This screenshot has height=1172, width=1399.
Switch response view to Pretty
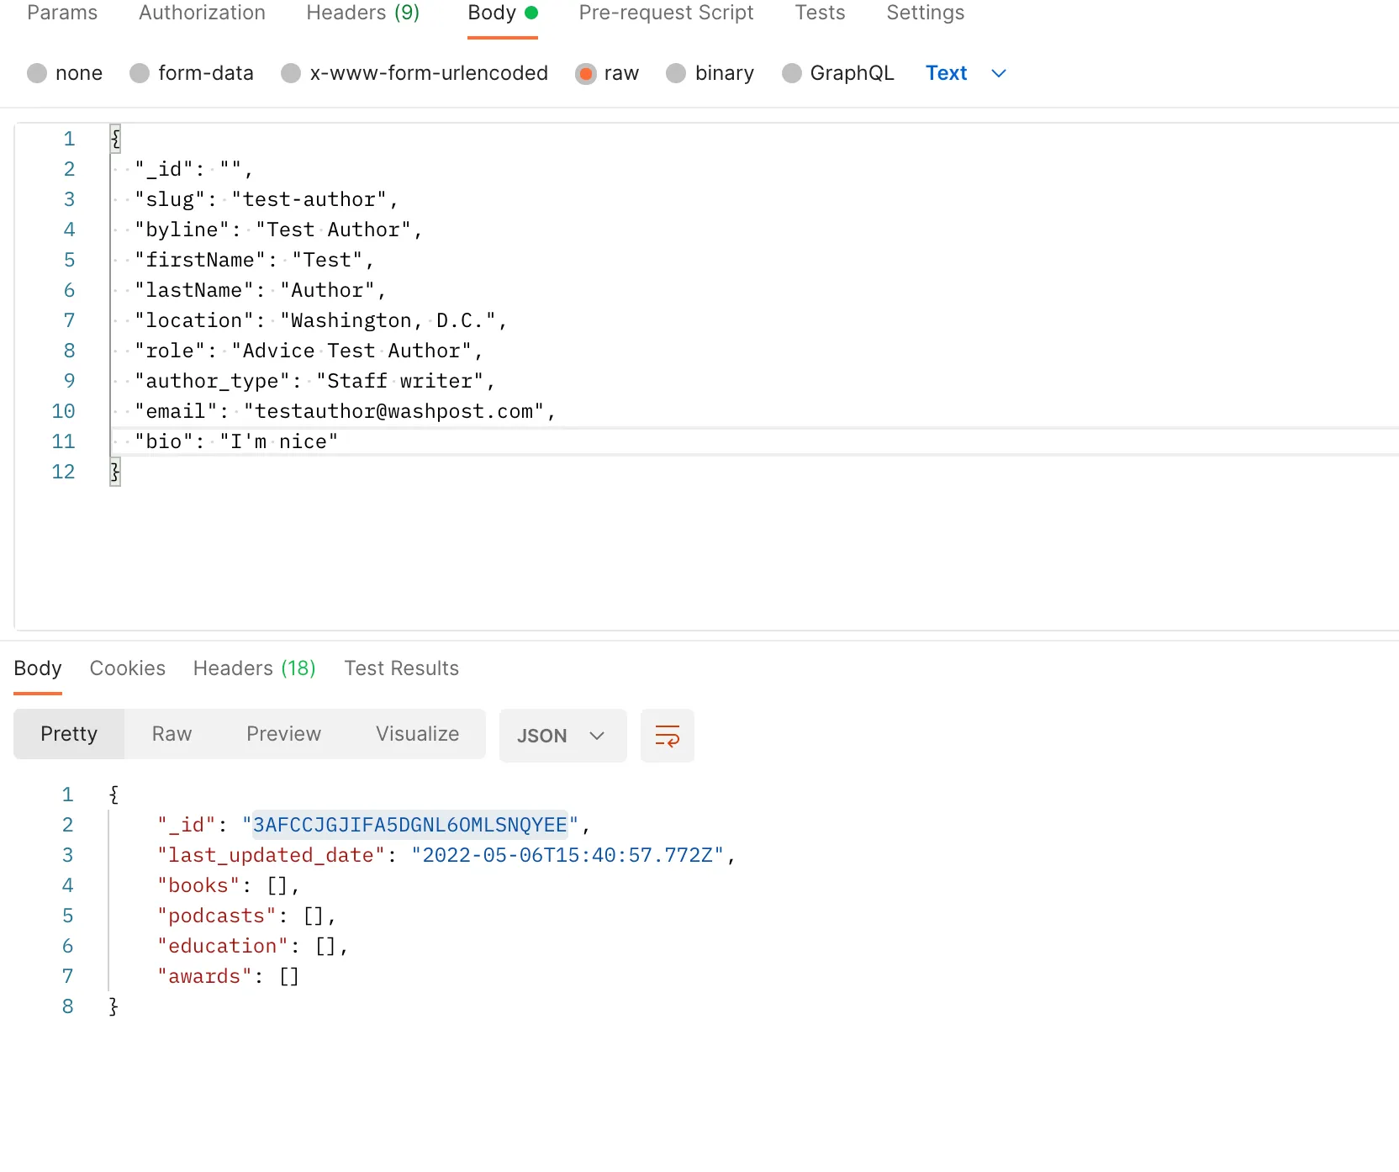tap(69, 734)
